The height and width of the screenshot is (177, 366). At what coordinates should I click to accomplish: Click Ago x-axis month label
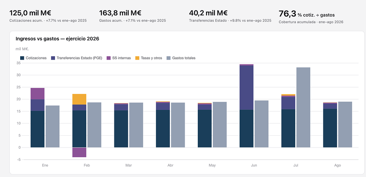338,165
